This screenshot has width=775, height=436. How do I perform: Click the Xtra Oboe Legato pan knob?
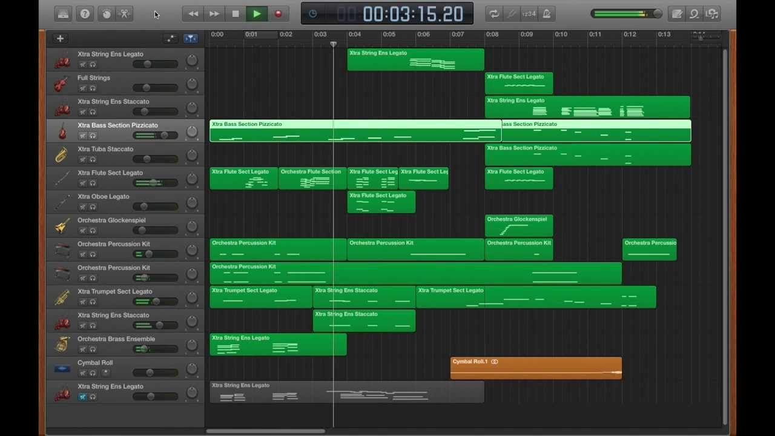pyautogui.click(x=192, y=203)
